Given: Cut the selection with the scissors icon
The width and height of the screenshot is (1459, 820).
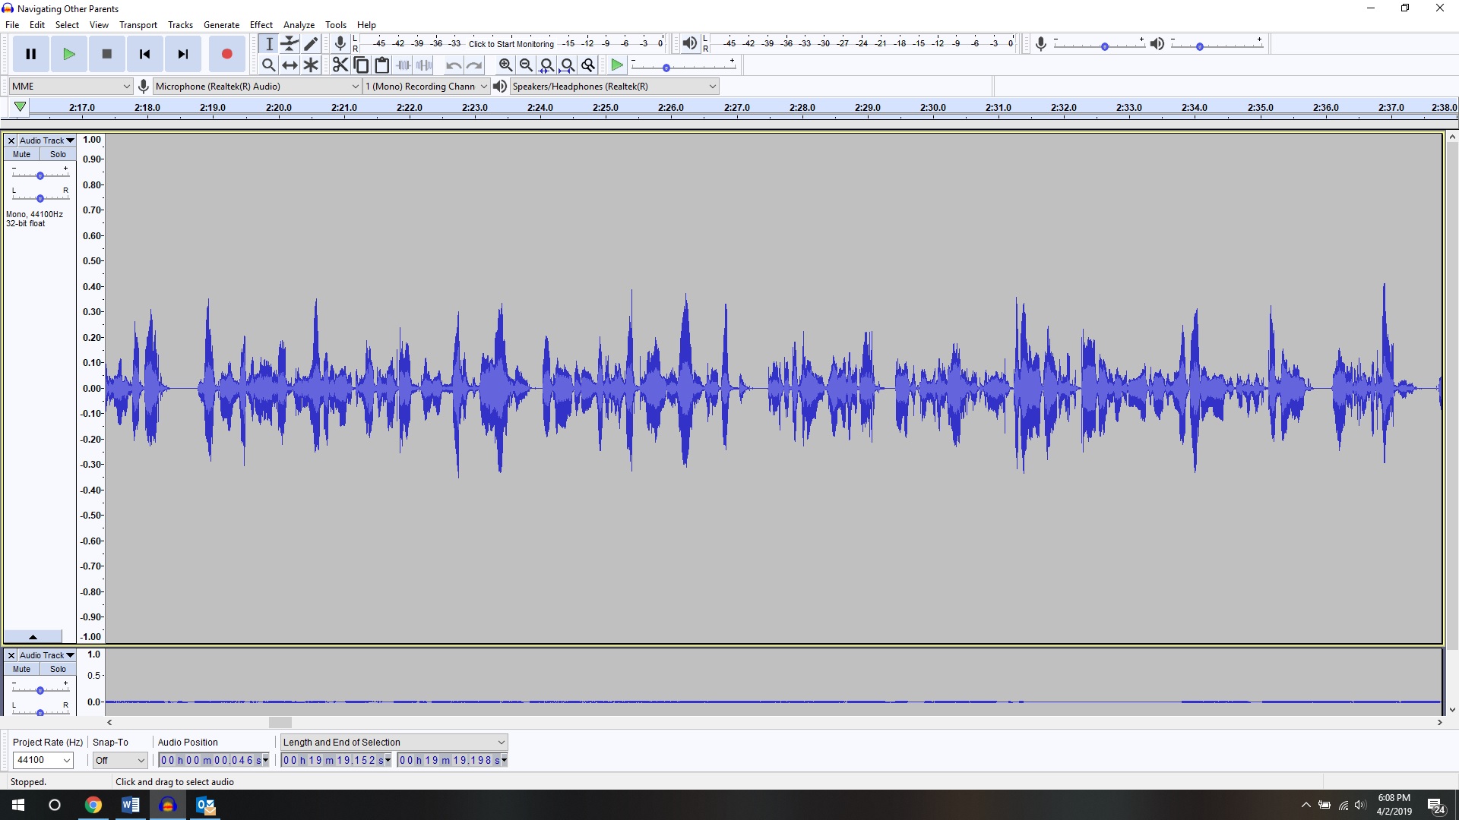Looking at the screenshot, I should coord(340,65).
